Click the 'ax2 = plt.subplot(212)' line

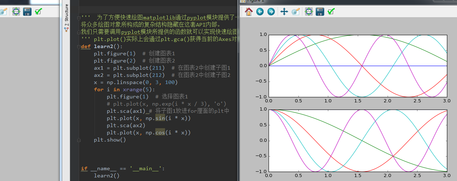click(x=162, y=75)
